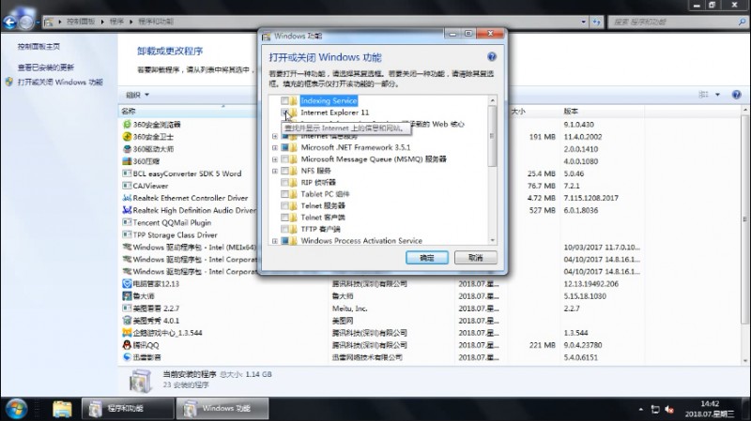
Task: Show hidden system tray icons
Action: [641, 410]
